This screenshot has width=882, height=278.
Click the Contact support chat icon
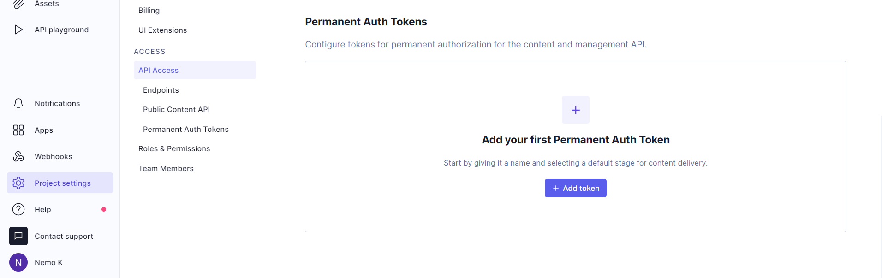(18, 236)
